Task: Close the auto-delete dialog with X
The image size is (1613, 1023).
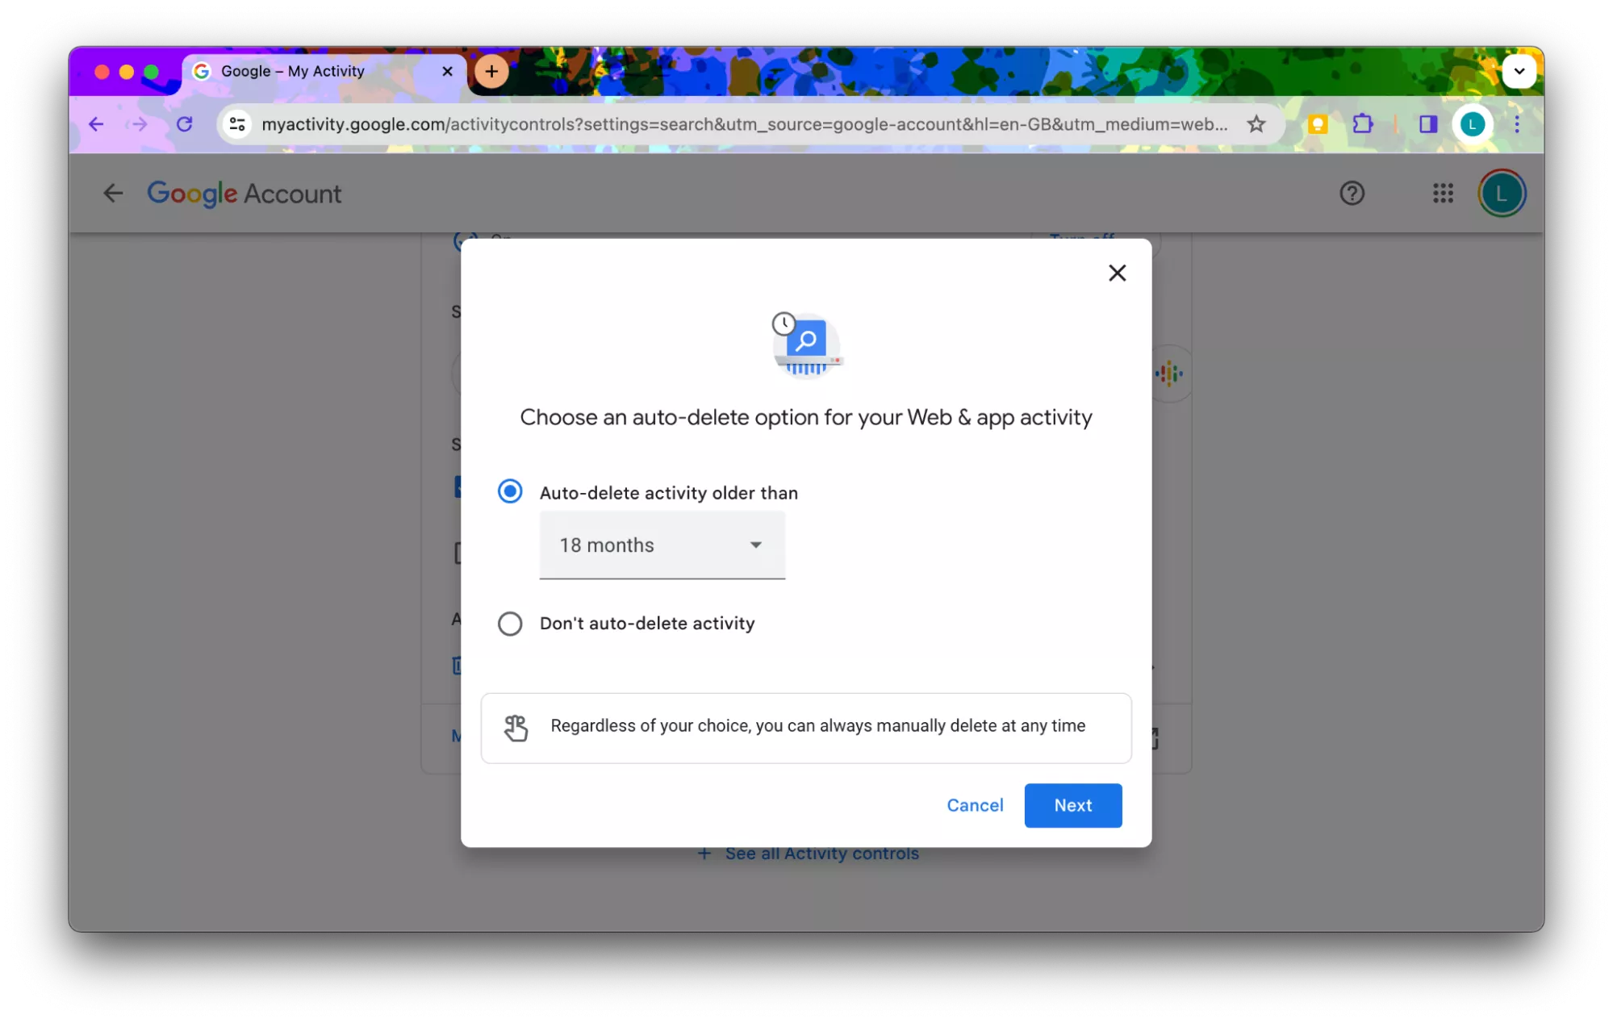Action: tap(1117, 273)
